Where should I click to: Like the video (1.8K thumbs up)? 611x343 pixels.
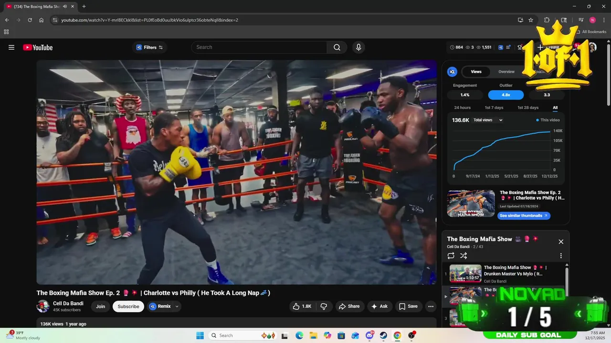point(302,306)
